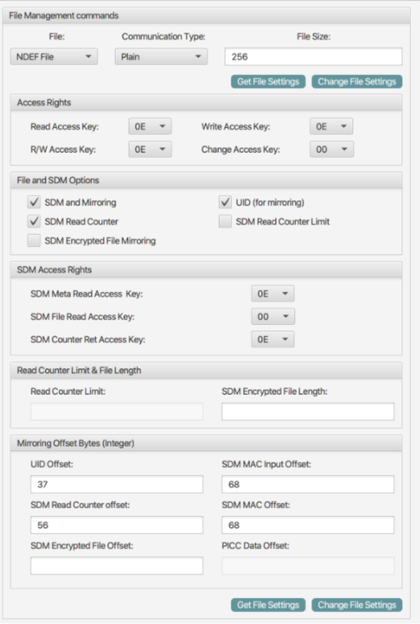This screenshot has width=420, height=624.
Task: Click the UID Offset input field
Action: click(x=117, y=485)
